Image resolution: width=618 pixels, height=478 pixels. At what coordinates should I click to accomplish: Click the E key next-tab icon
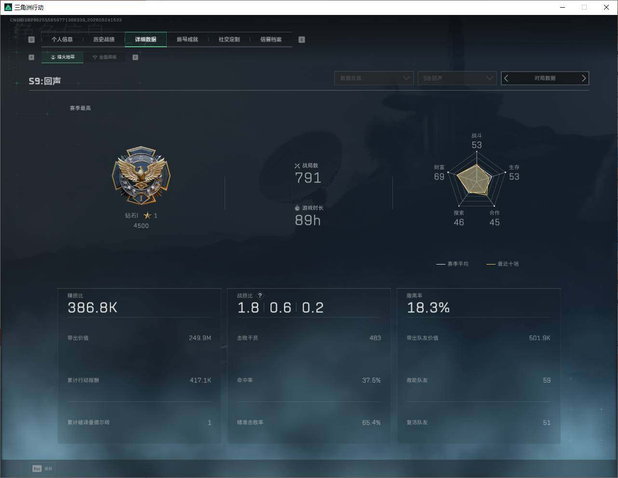pyautogui.click(x=302, y=40)
